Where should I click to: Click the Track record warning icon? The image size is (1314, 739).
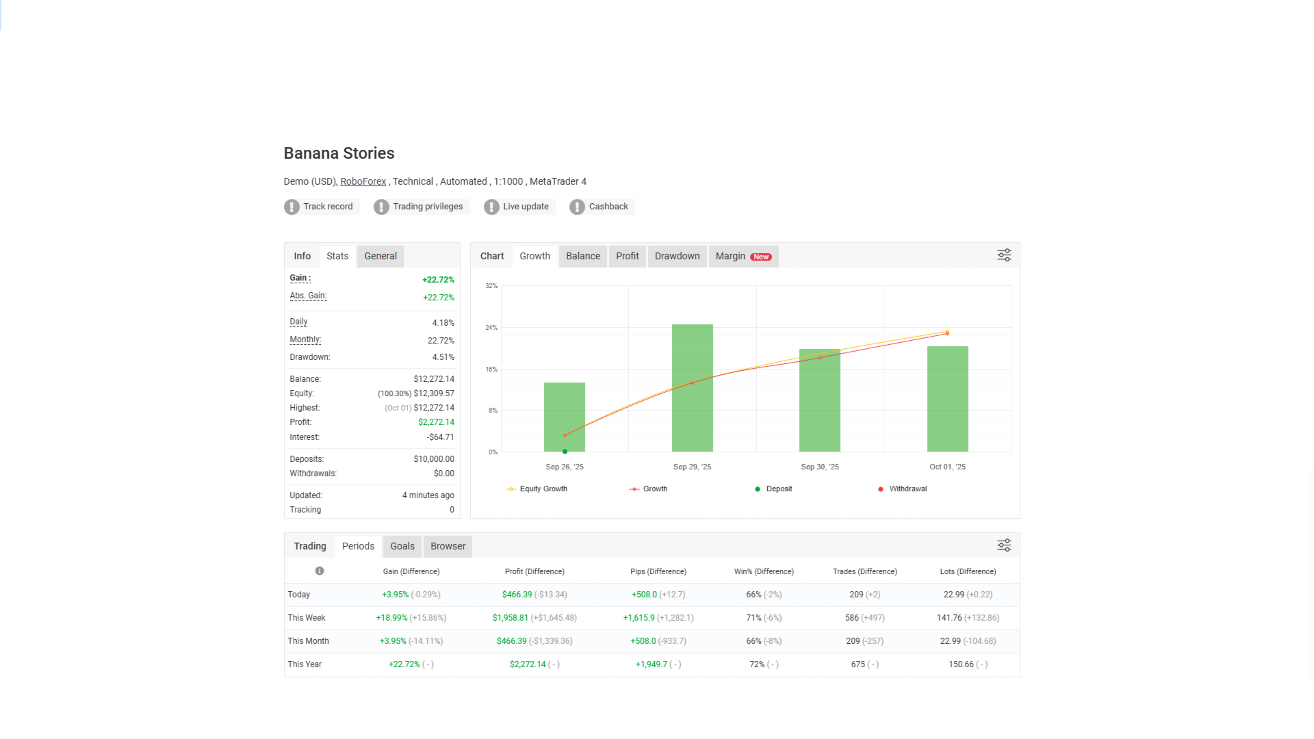coord(292,207)
